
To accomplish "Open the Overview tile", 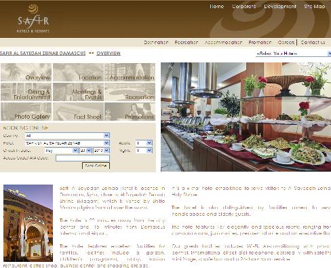I will click(x=26, y=73).
